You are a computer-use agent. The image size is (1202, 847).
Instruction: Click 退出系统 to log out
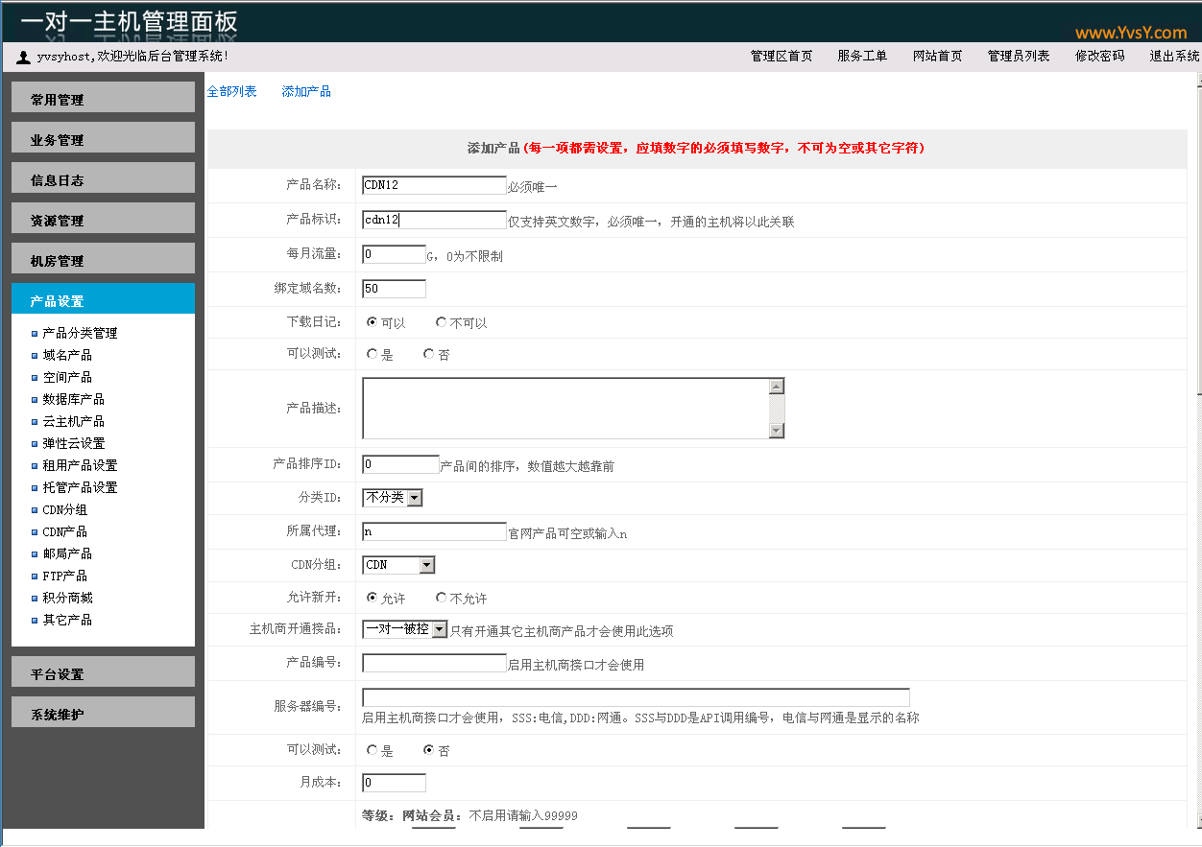1174,57
